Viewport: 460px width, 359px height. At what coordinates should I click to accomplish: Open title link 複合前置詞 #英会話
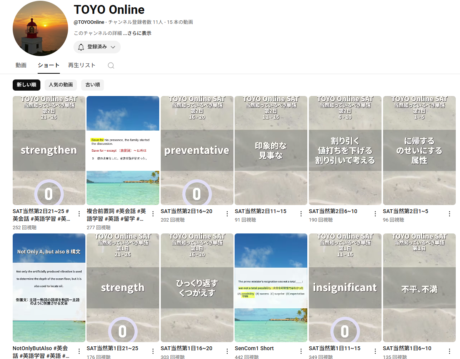(116, 215)
